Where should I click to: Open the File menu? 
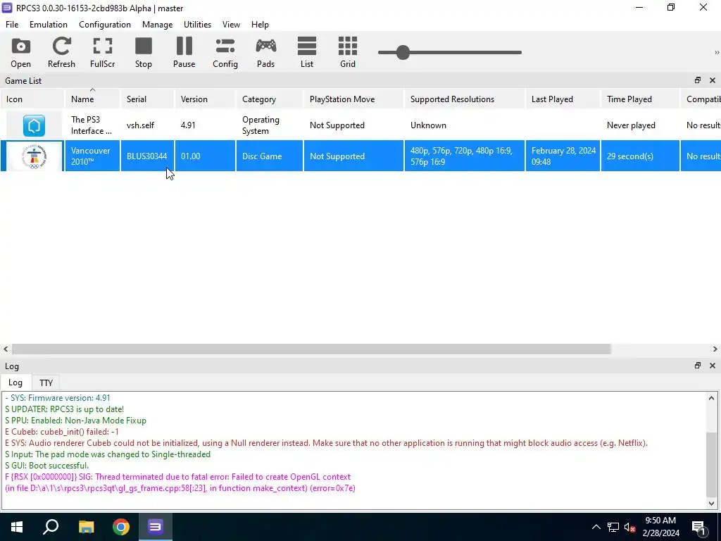pos(12,25)
